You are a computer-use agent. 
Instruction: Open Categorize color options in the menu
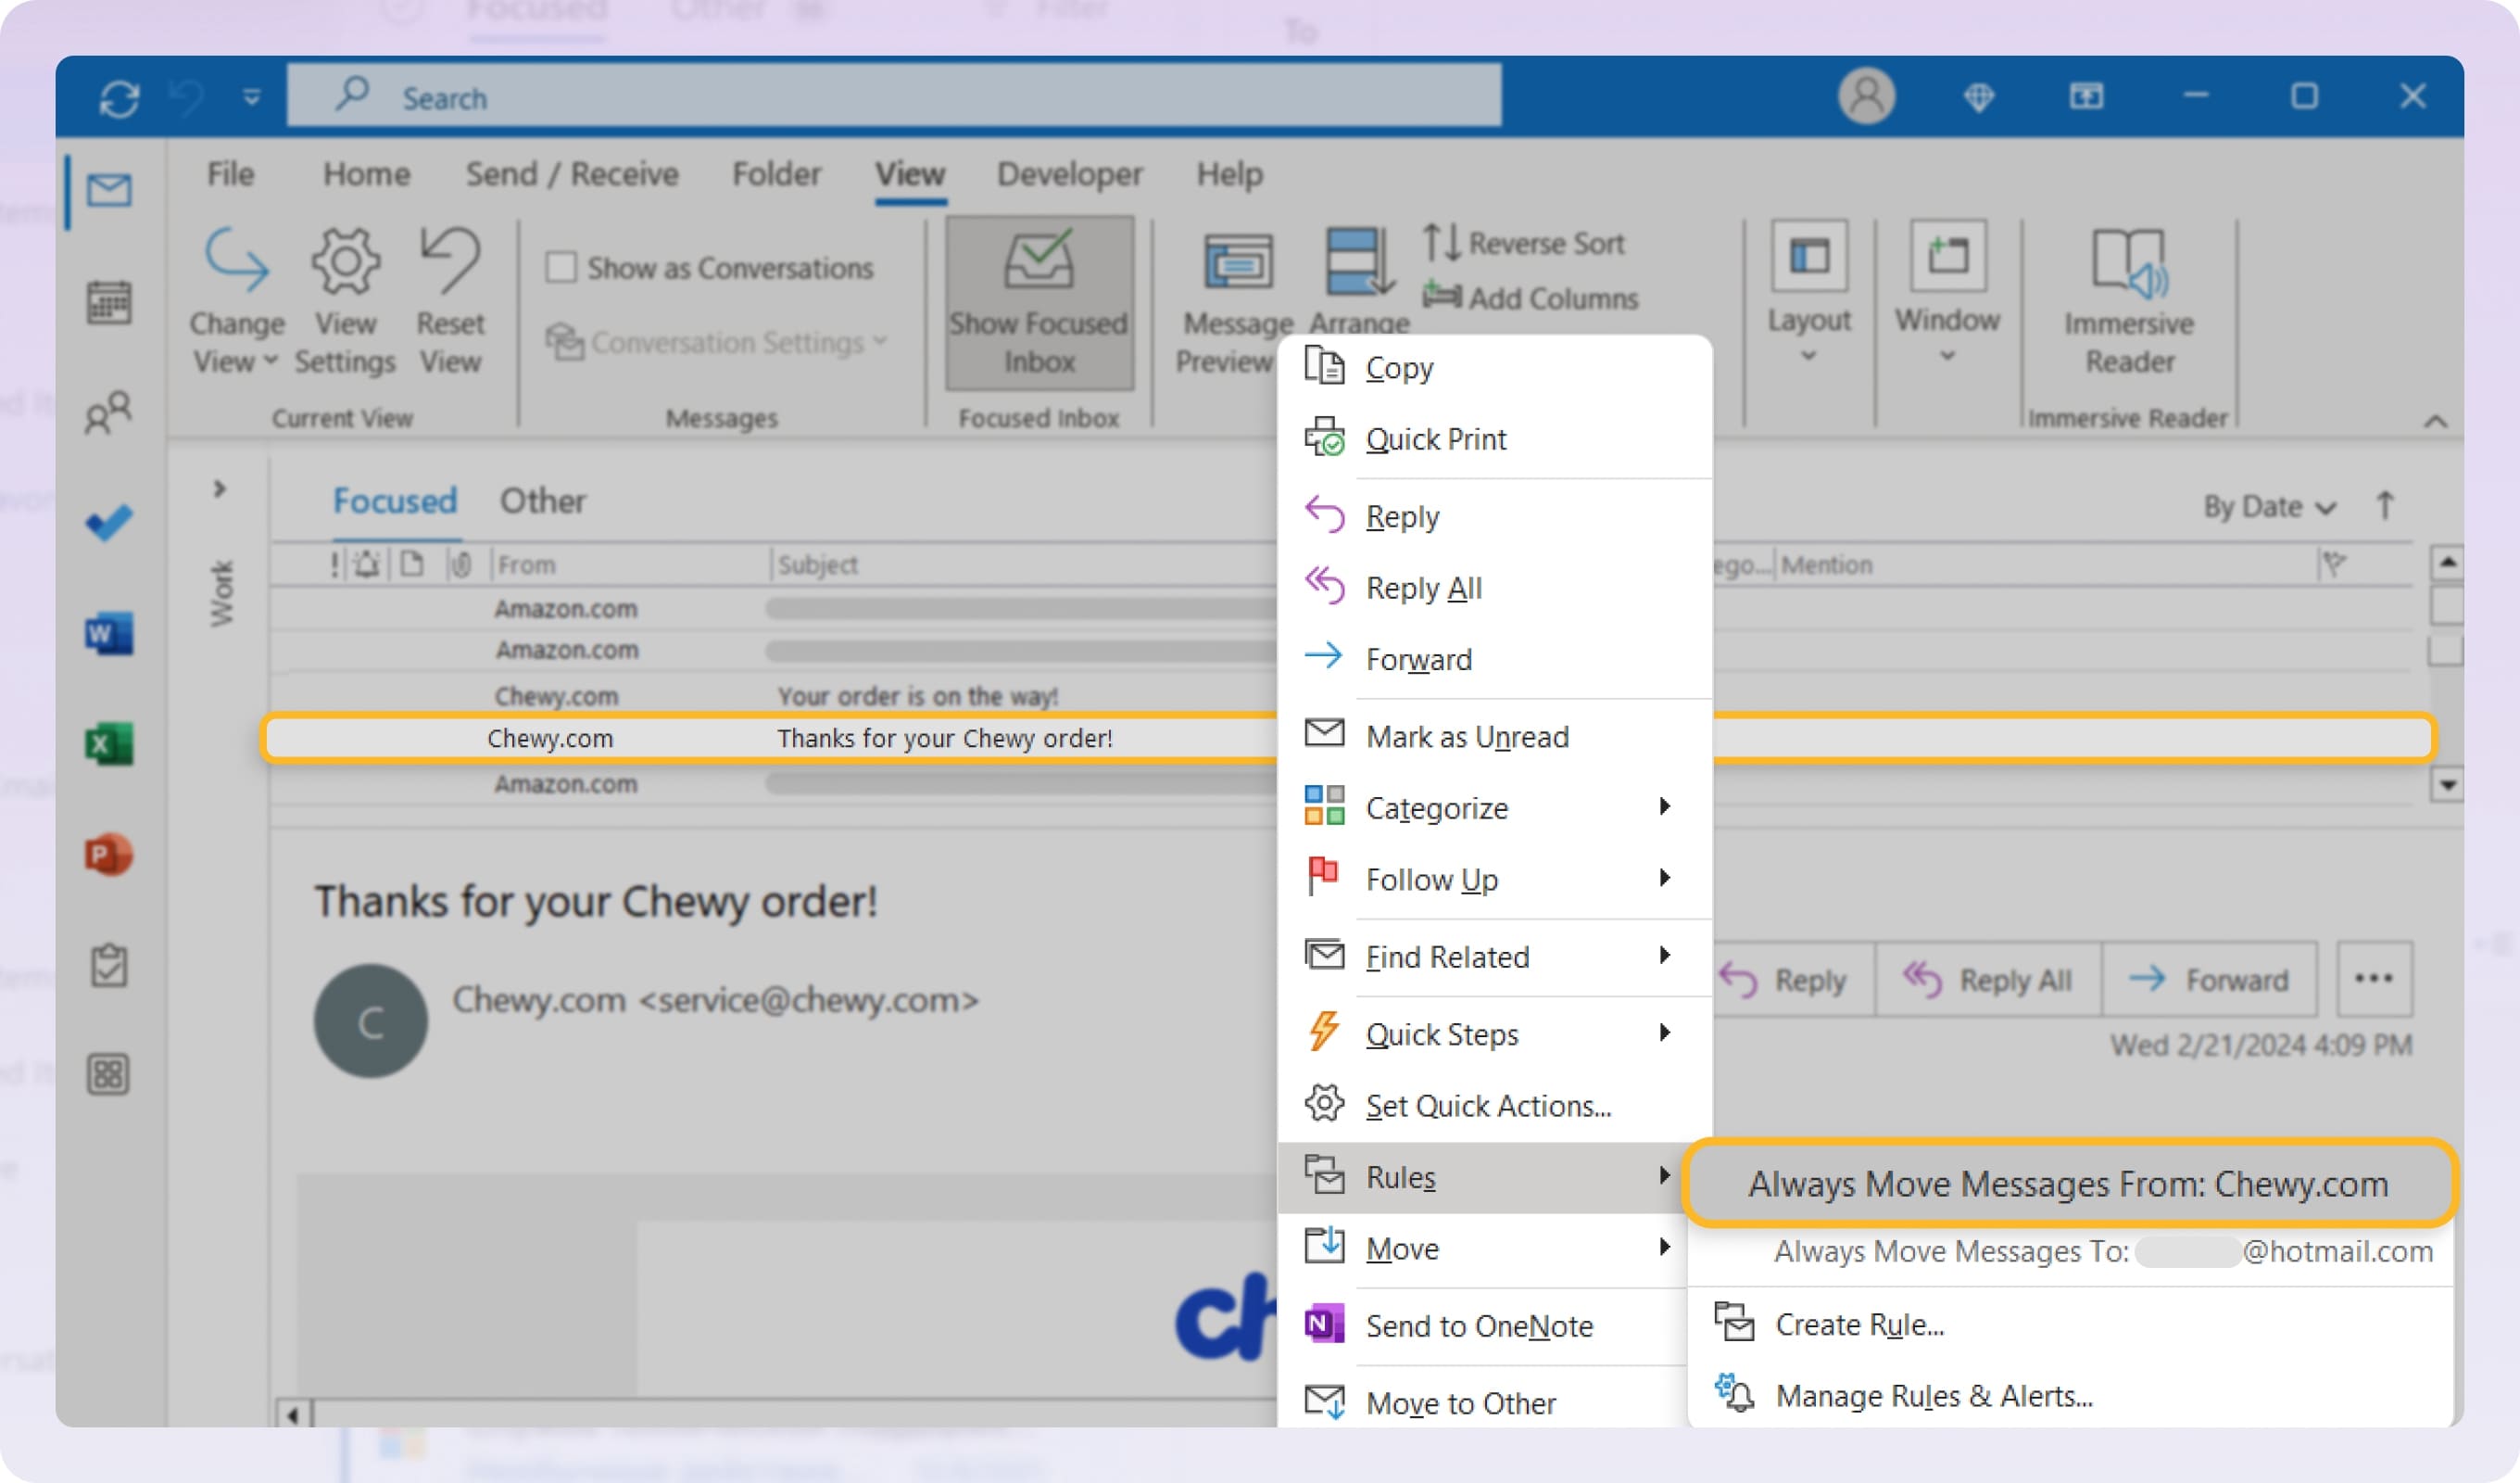[x=1436, y=807]
